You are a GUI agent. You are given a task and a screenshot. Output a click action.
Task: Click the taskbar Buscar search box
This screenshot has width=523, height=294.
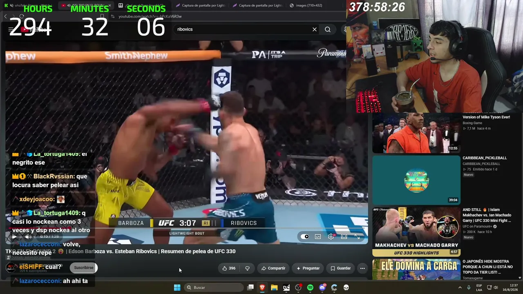(213, 287)
